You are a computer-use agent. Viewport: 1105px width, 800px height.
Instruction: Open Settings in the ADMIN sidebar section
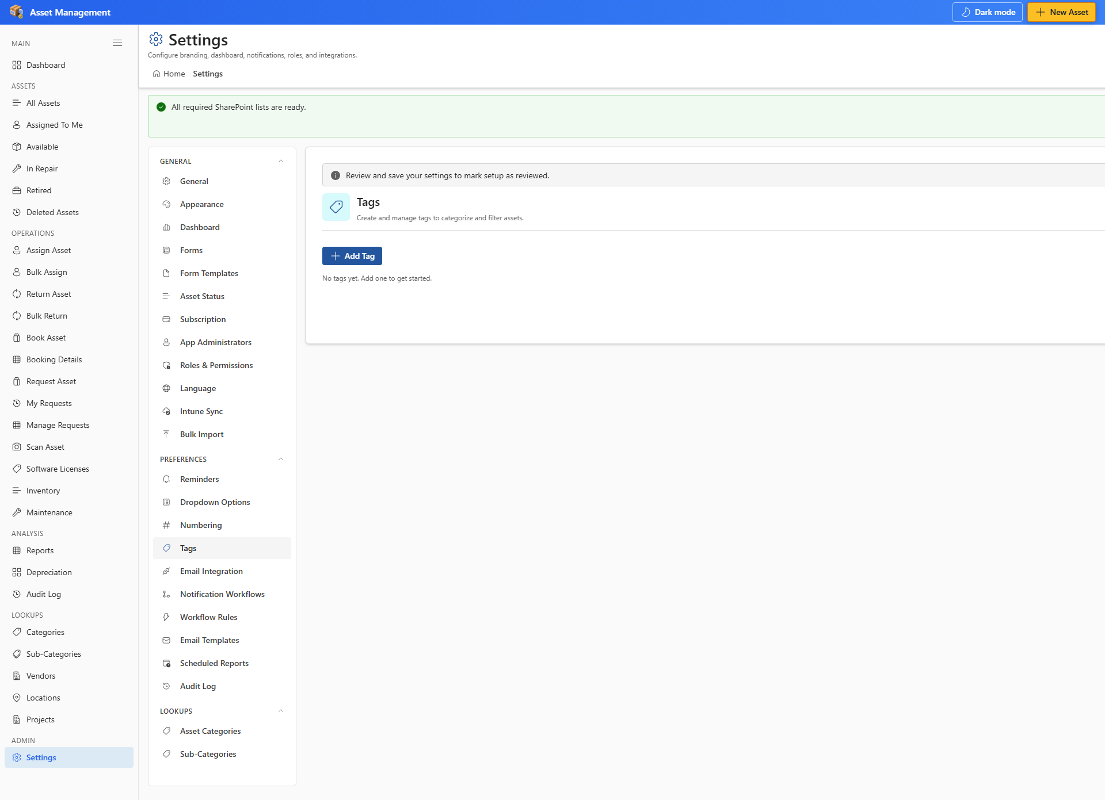[69, 757]
